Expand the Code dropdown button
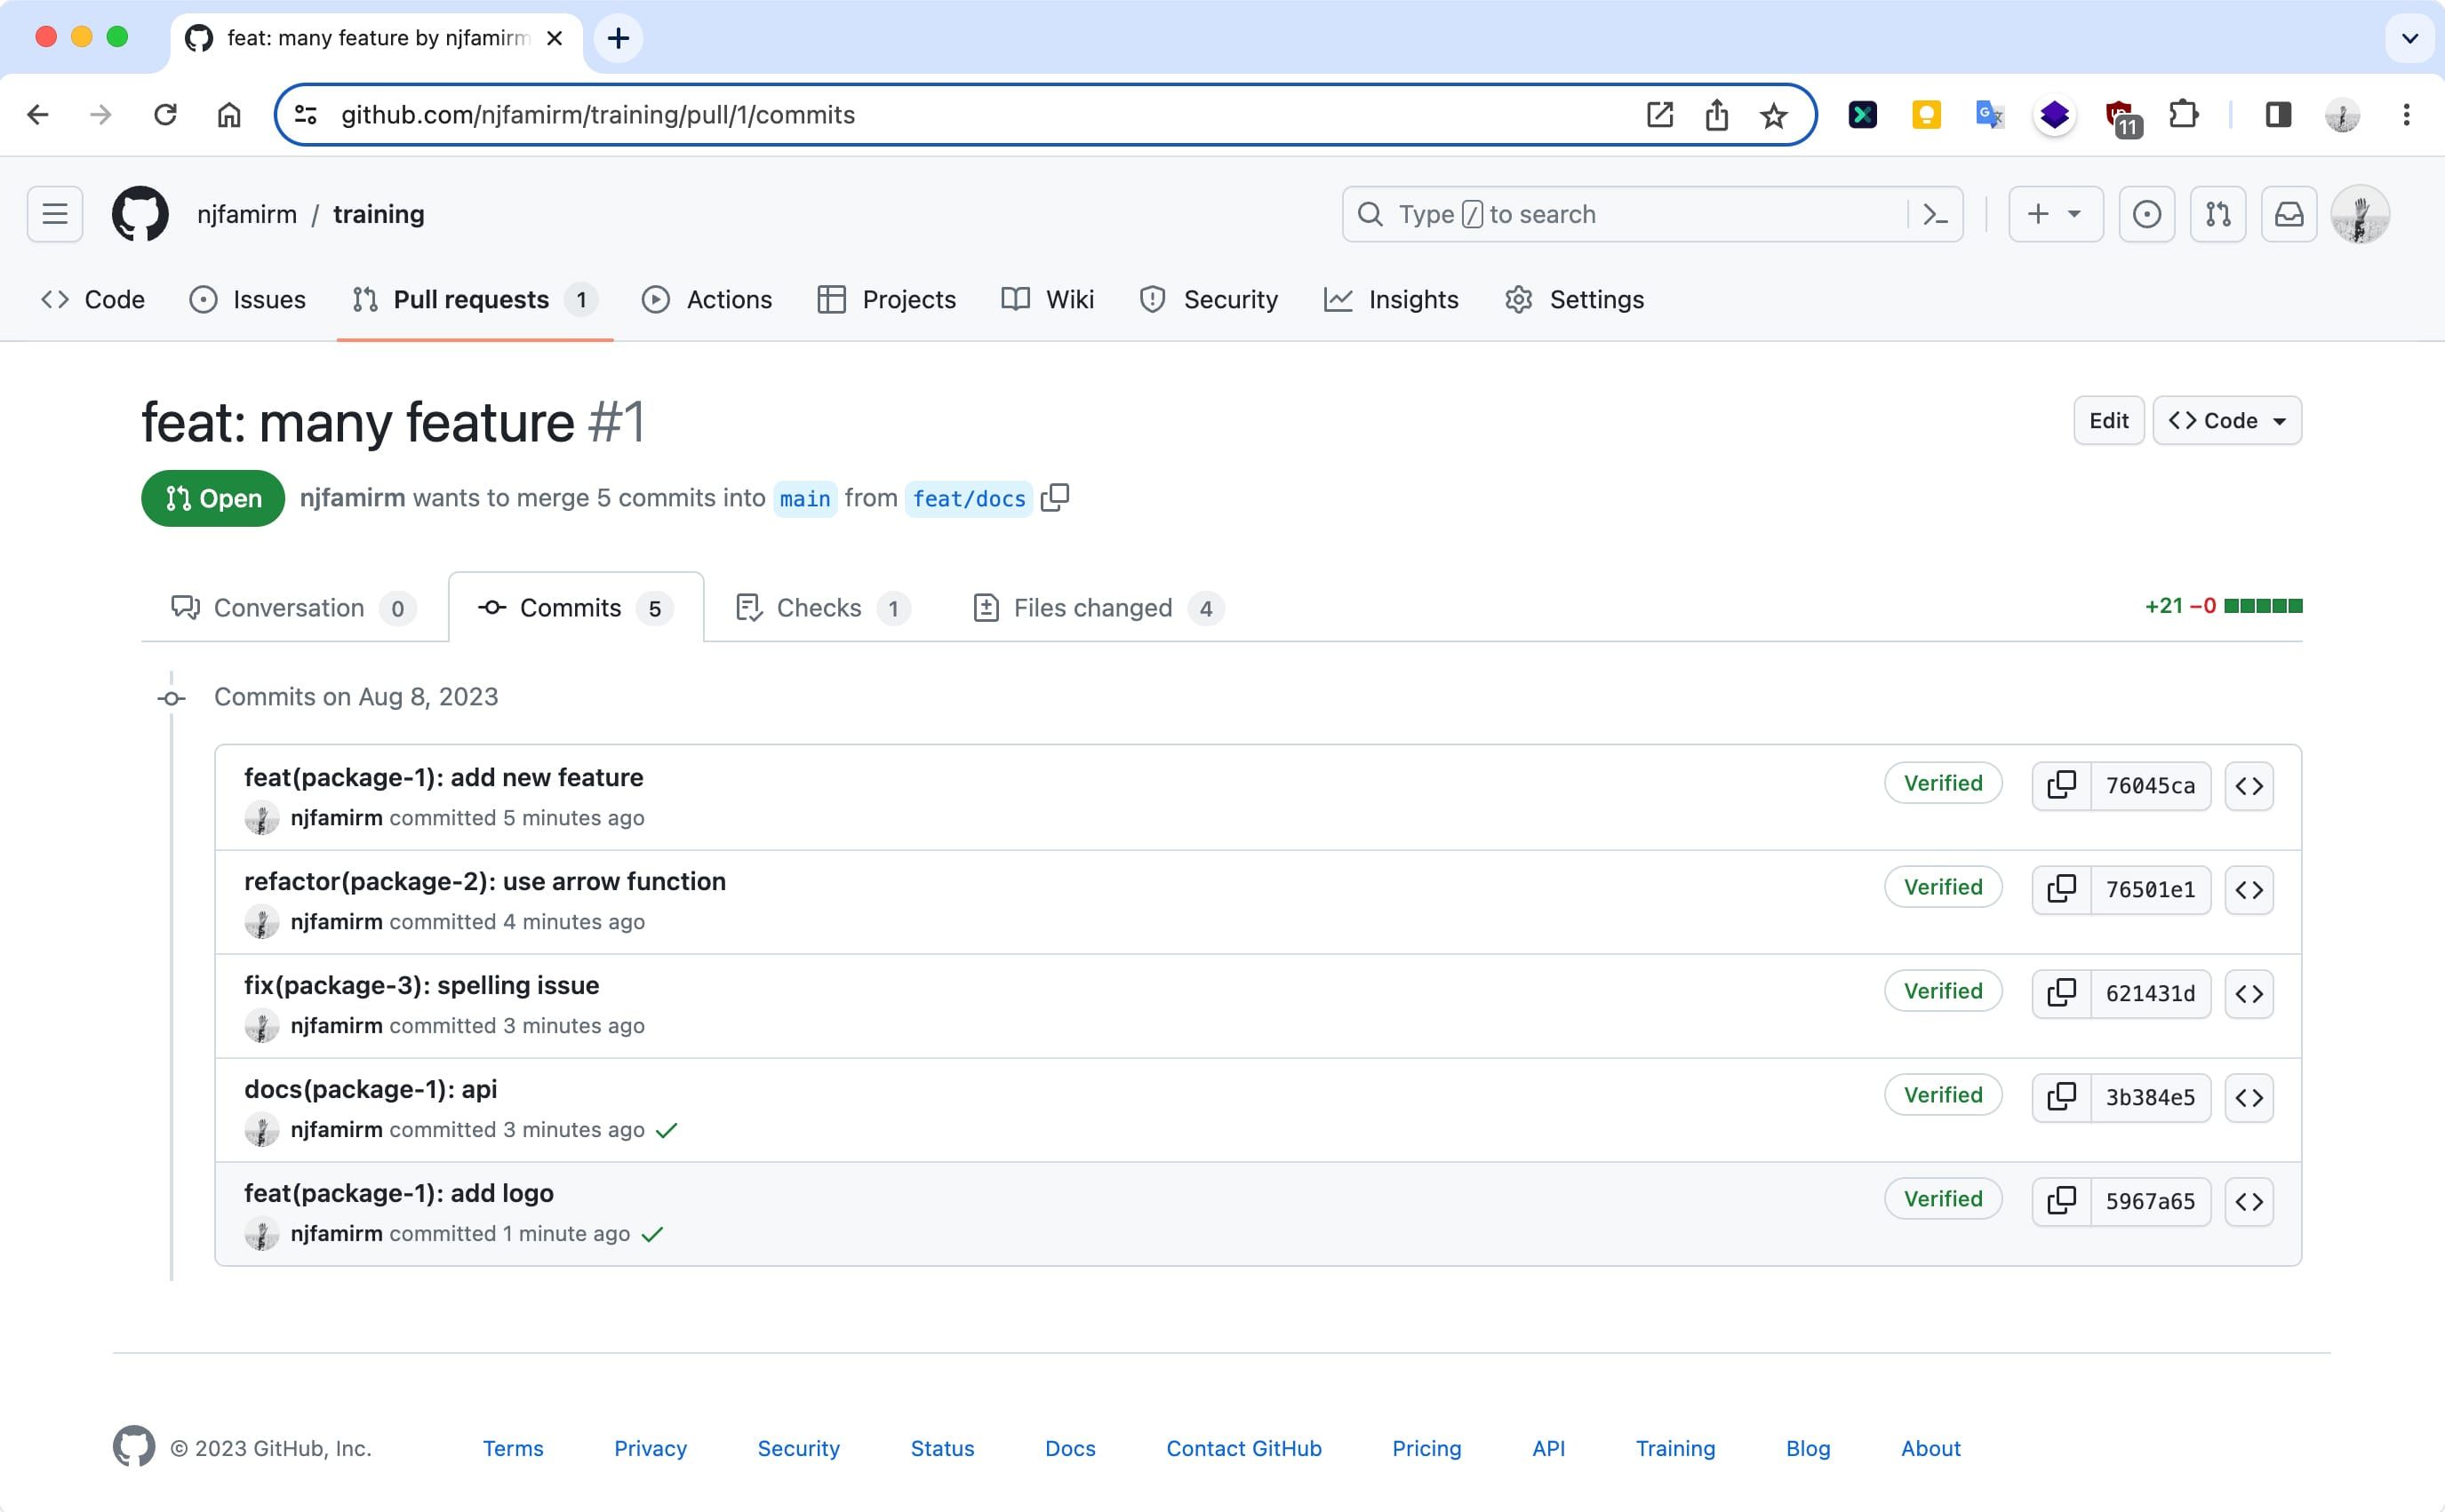 2227,421
